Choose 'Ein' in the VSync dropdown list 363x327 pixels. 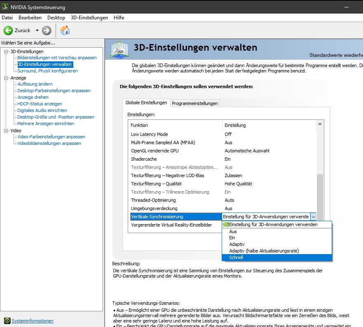click(x=276, y=238)
